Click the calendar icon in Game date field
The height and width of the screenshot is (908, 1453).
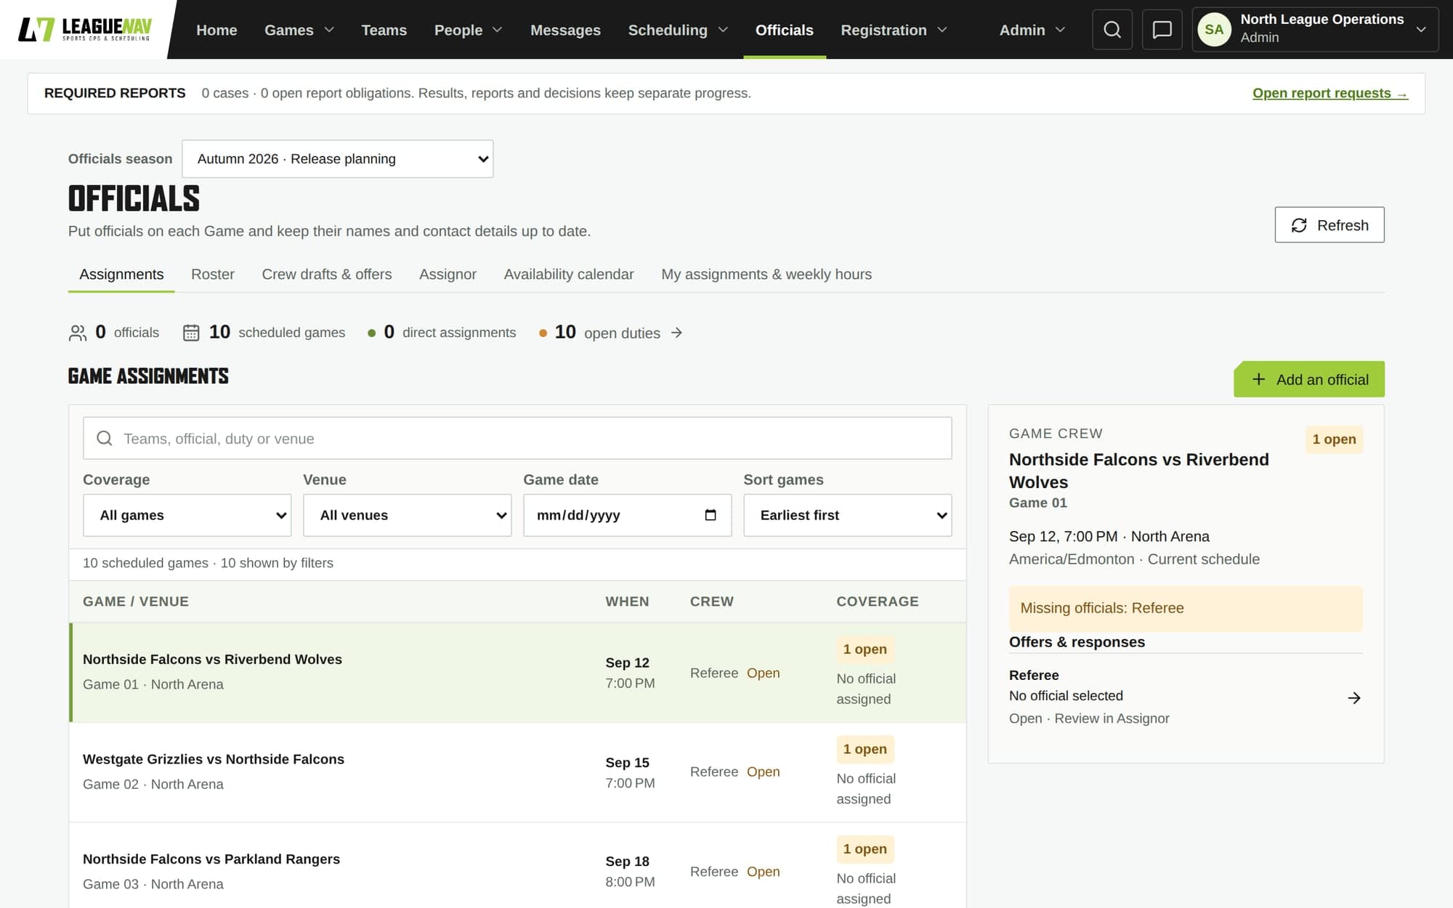click(x=711, y=515)
